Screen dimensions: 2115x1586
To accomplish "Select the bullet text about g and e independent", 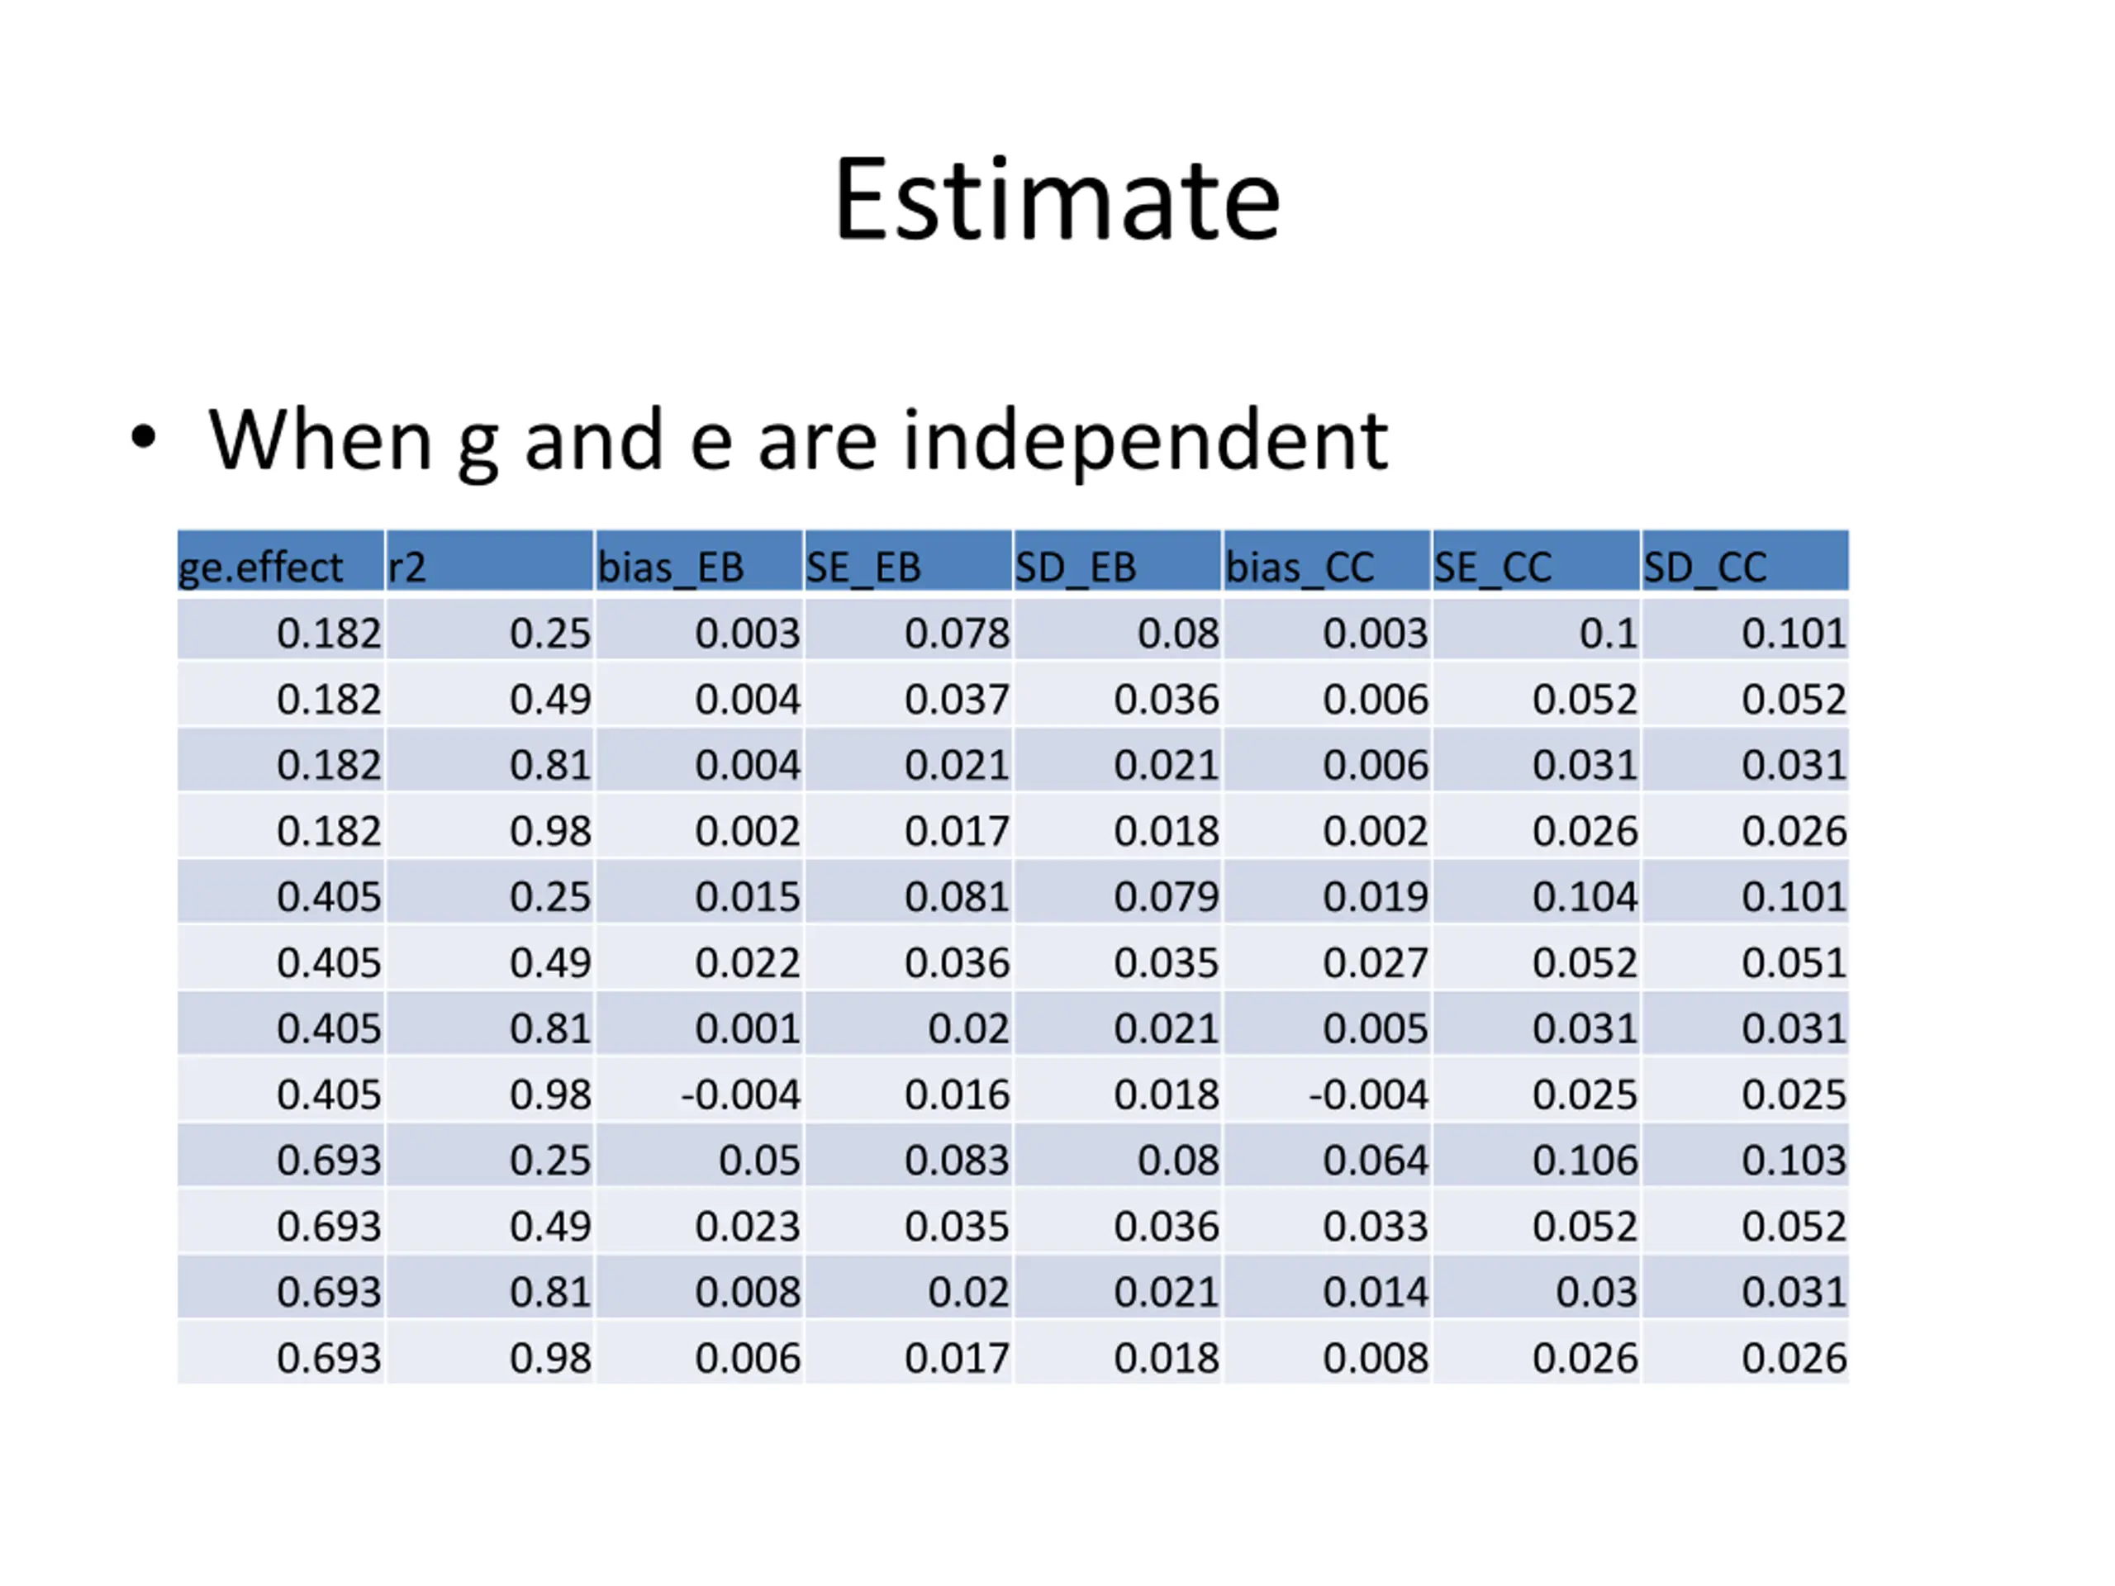I will [x=797, y=441].
